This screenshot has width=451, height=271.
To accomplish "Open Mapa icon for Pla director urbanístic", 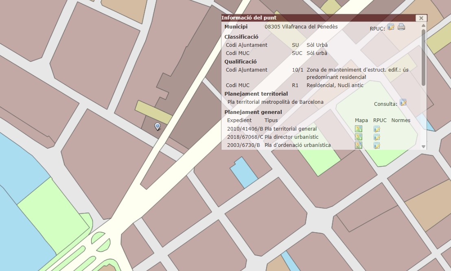I will click(x=358, y=137).
